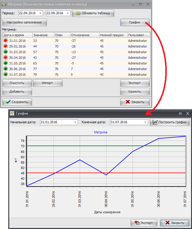Screen dimensions: 192x229
Task: Open the График button in Metric window
Action: 135,22
